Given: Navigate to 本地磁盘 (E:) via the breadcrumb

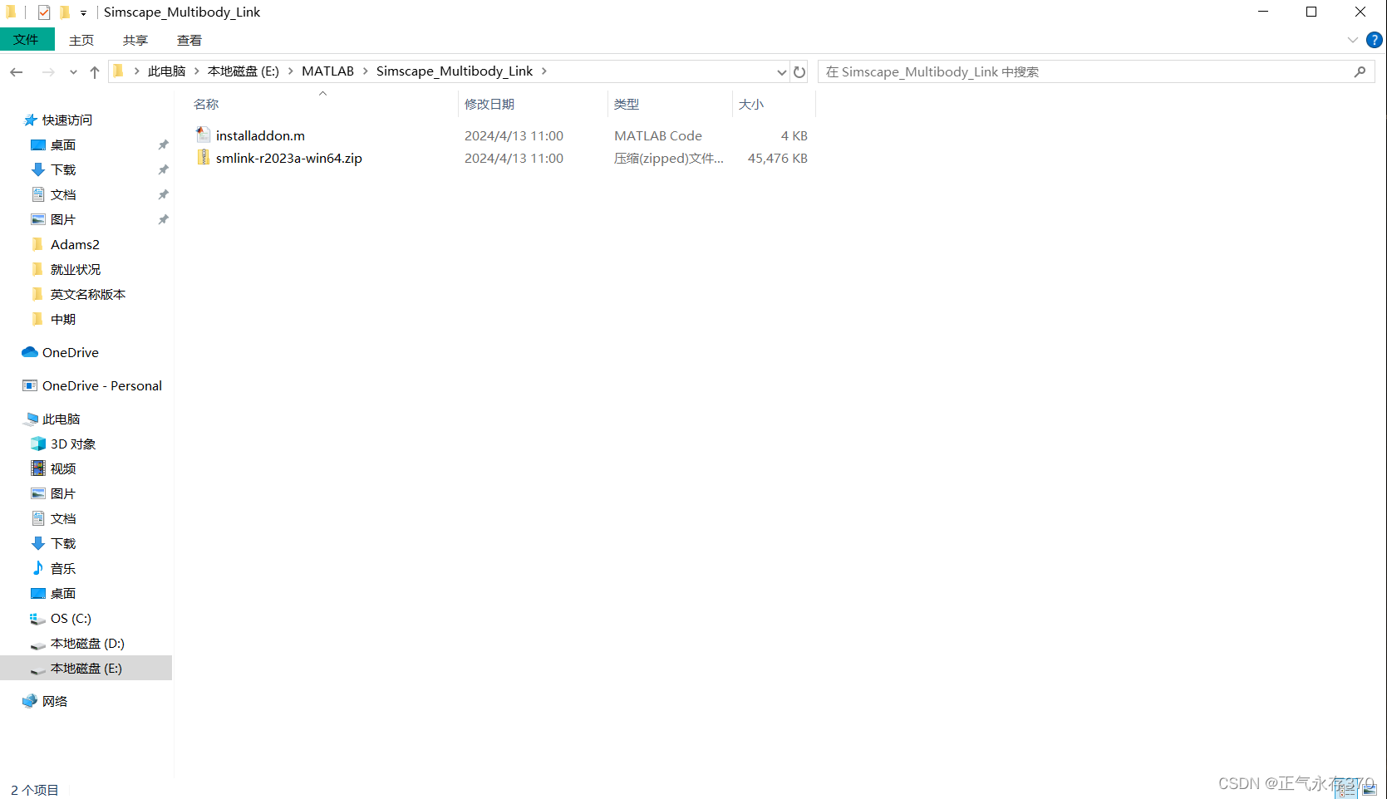Looking at the screenshot, I should tap(242, 71).
